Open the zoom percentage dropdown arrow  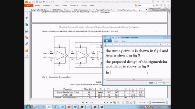pos(148,103)
